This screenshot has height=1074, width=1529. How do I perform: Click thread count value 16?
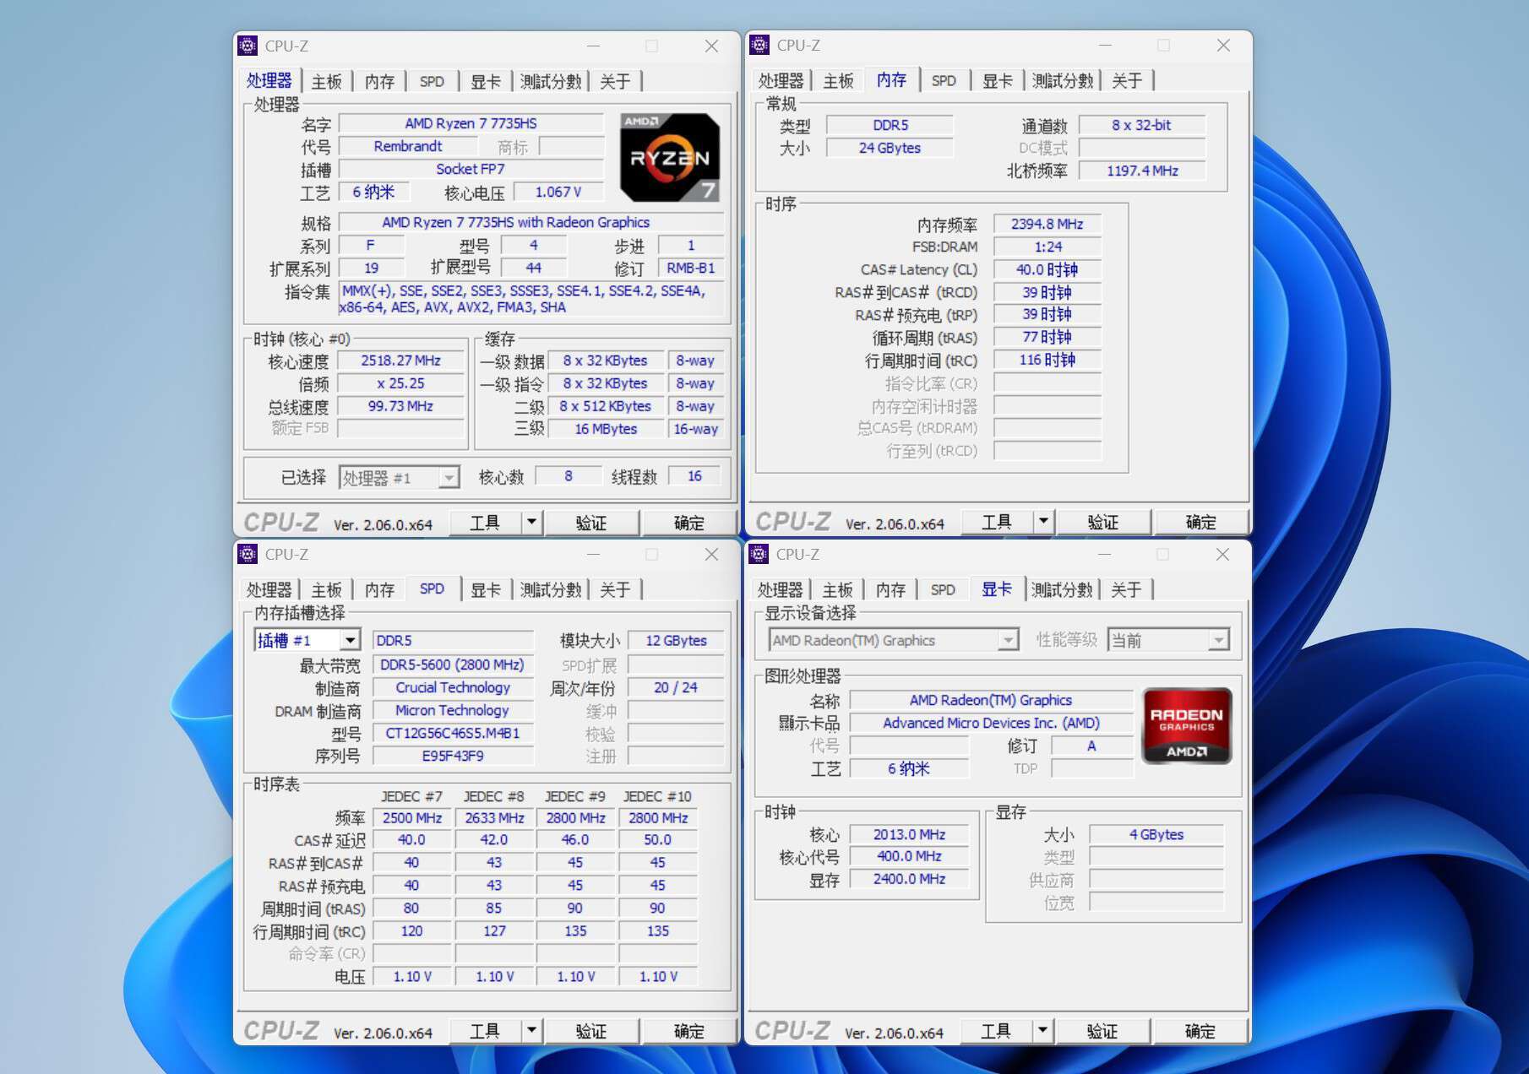point(694,476)
